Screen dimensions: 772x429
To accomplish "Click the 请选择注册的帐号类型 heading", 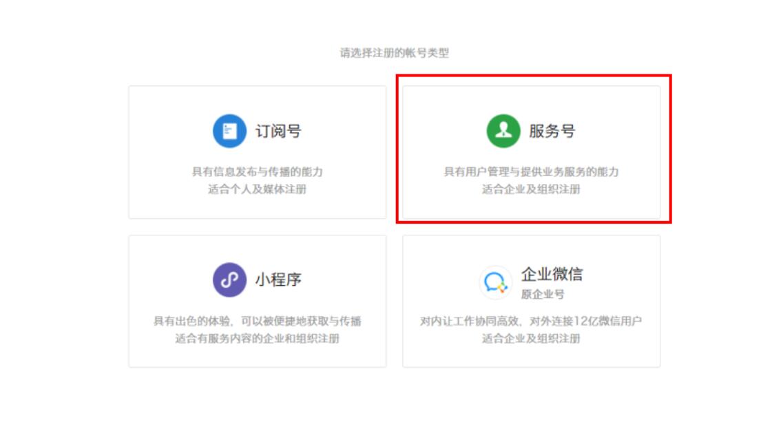I will tap(395, 53).
